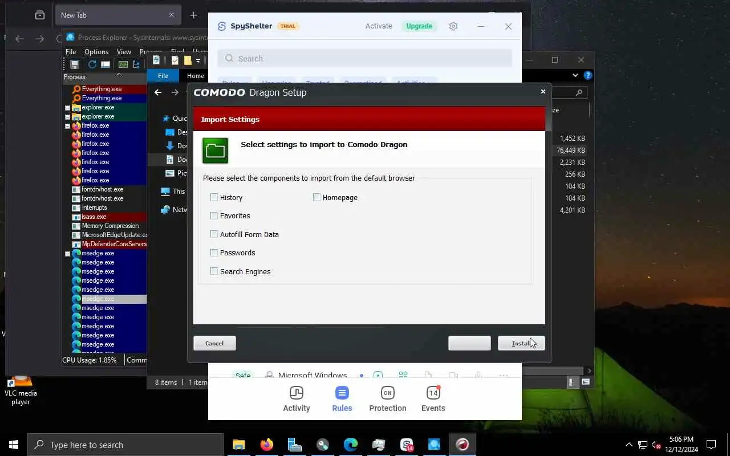Click Cancel in Comodo Dragon Setup

point(214,343)
